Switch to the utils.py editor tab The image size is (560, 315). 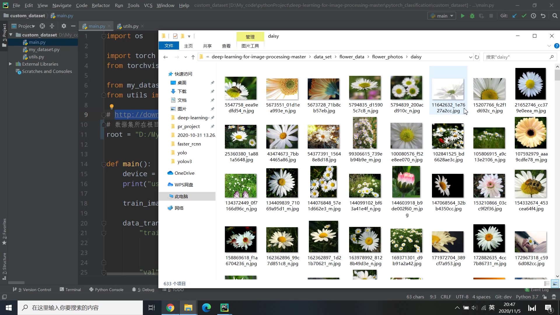pyautogui.click(x=130, y=26)
